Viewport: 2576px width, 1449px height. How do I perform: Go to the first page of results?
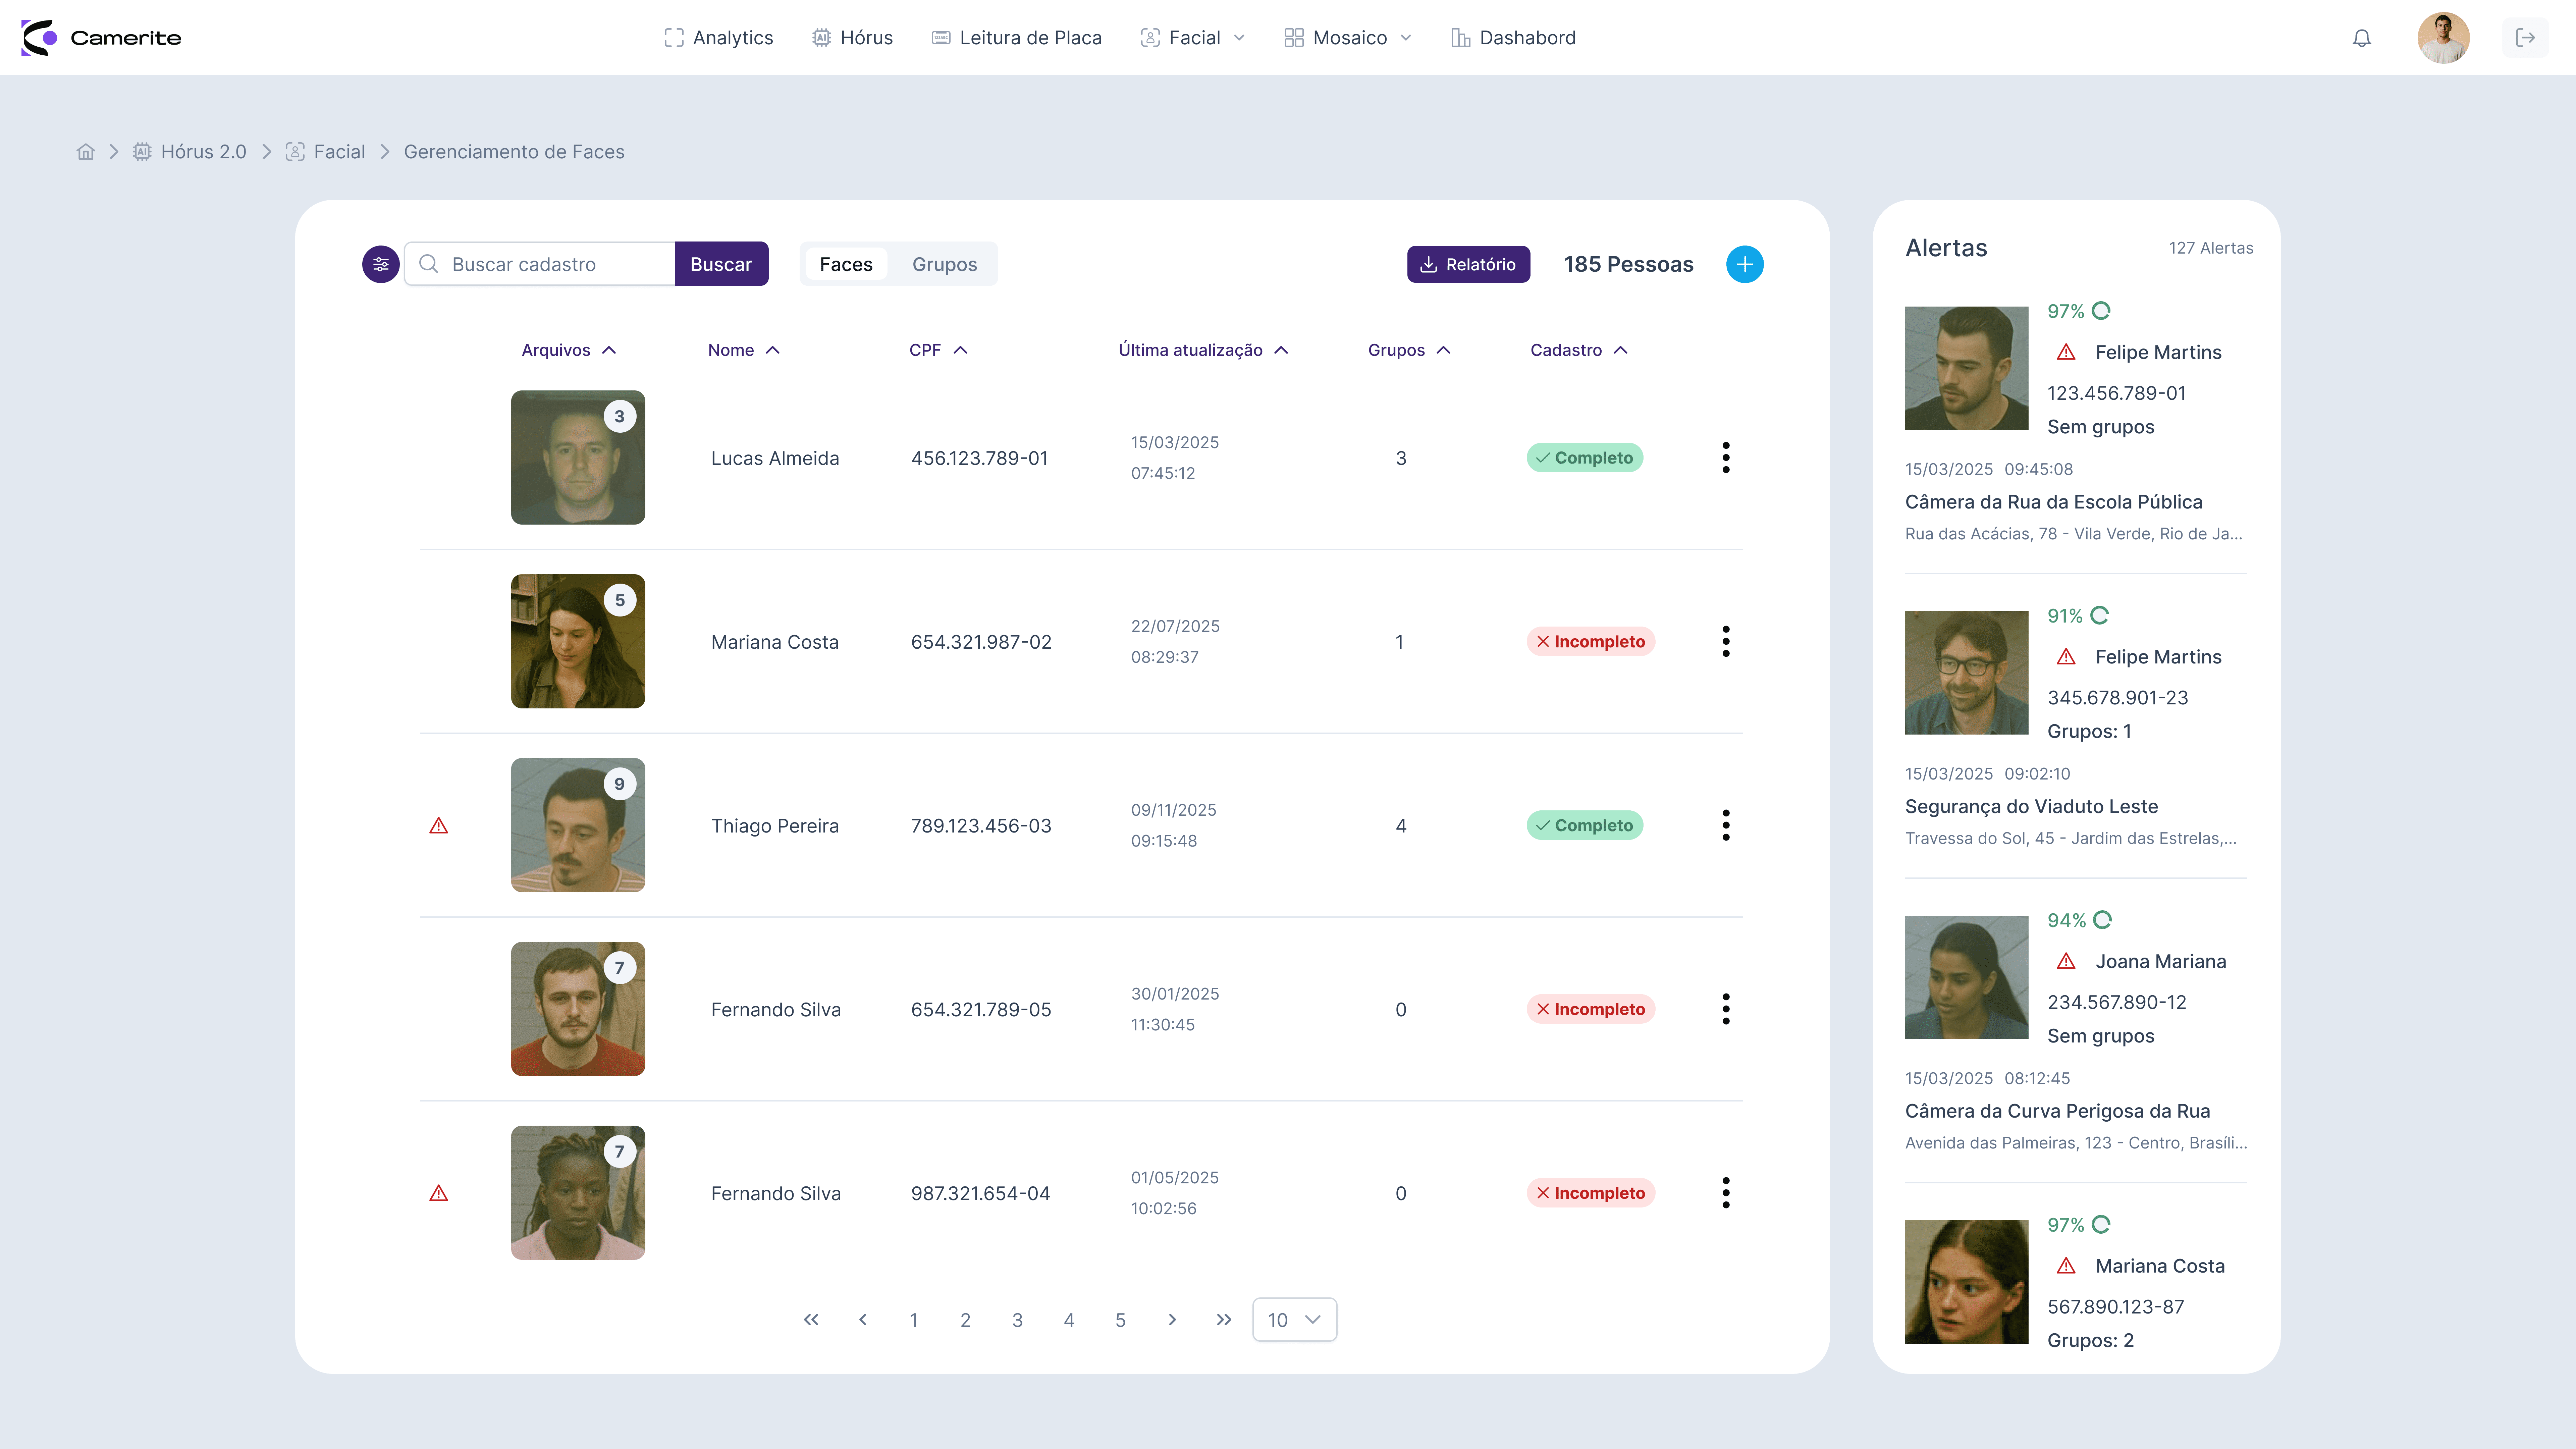click(x=811, y=1320)
